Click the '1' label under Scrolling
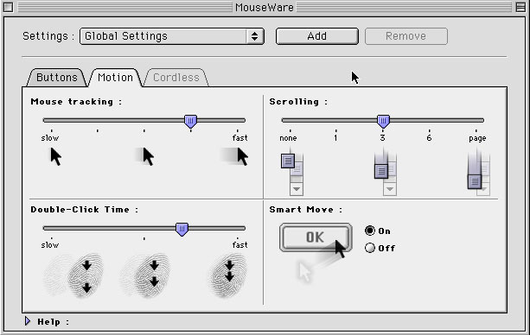 pos(335,138)
